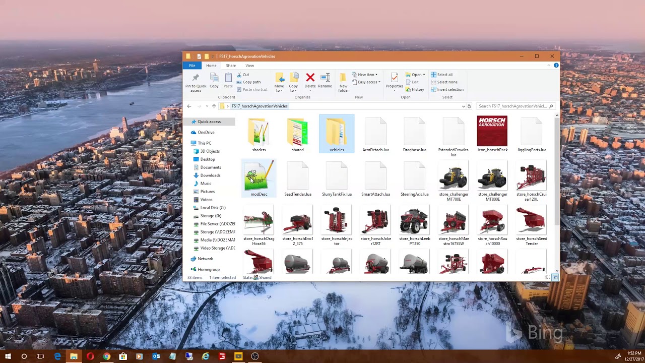Click Invert selection
The image size is (645, 363).
[x=447, y=90]
